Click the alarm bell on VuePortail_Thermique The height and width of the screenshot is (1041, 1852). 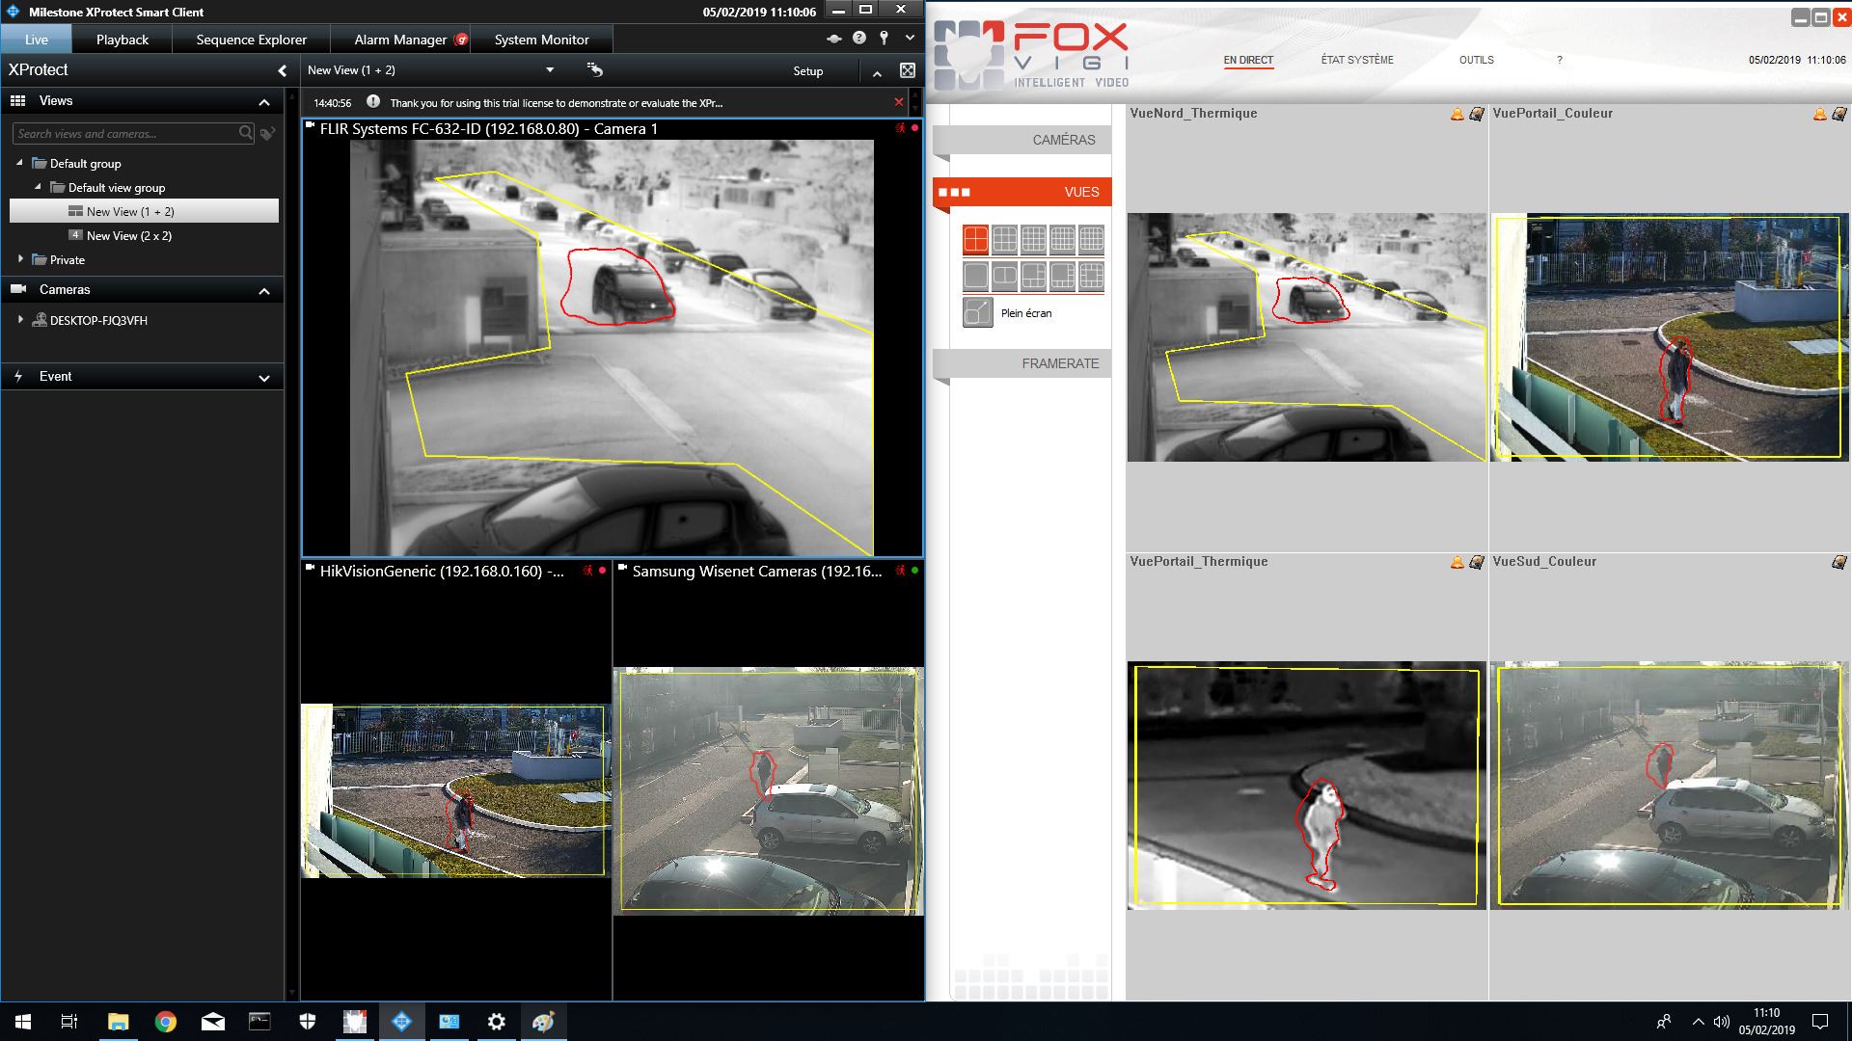pos(1457,562)
